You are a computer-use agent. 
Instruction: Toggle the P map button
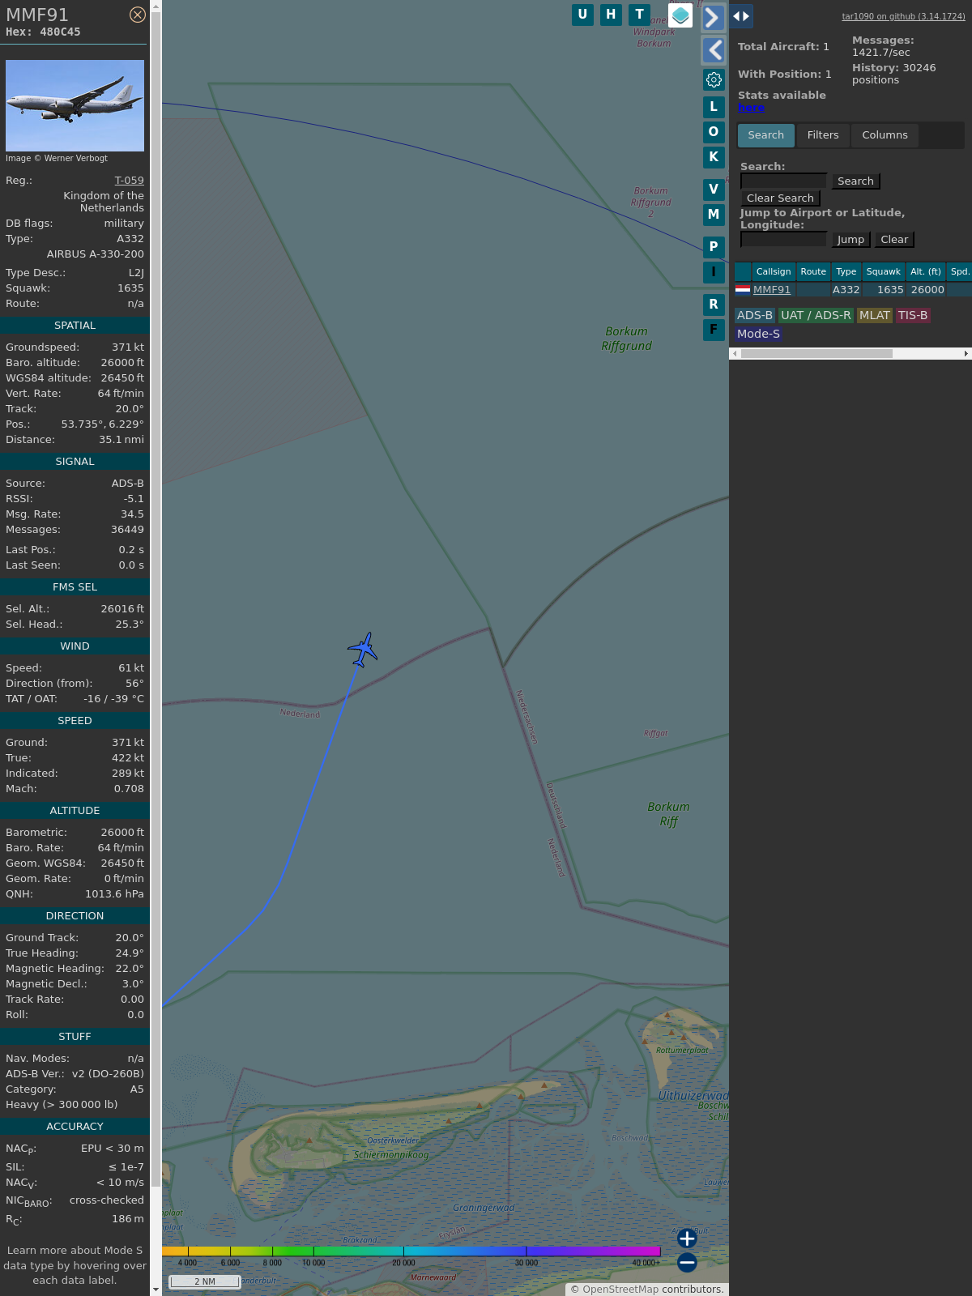click(714, 247)
